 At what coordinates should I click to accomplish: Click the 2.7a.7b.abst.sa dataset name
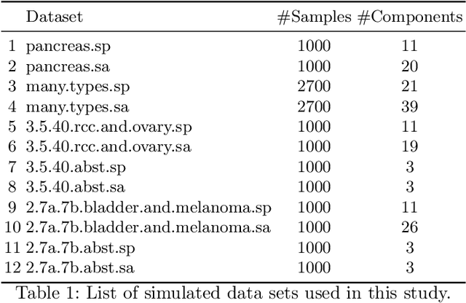pos(80,268)
